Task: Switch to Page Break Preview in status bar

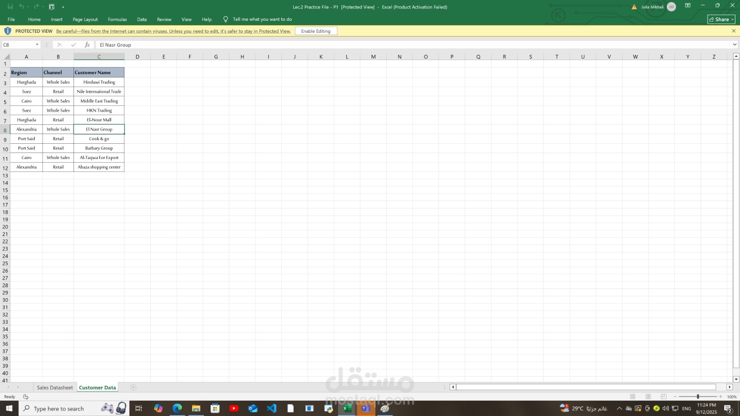Action: pyautogui.click(x=664, y=397)
